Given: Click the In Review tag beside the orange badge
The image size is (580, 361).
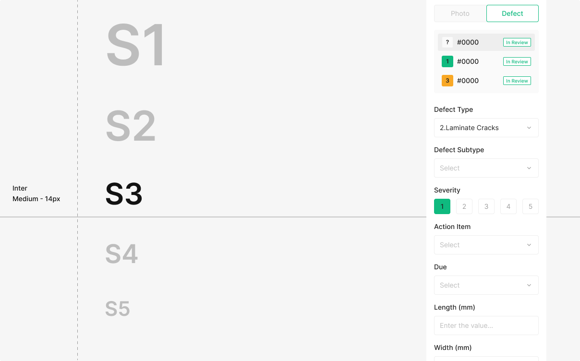Looking at the screenshot, I should tap(517, 81).
